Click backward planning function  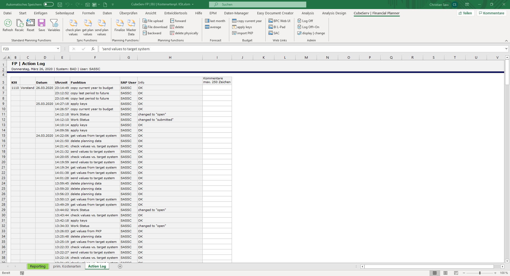coord(152,33)
